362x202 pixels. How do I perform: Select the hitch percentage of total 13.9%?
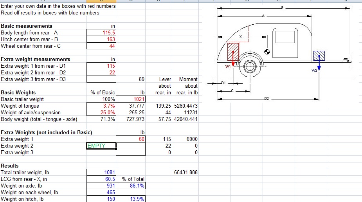click(131, 199)
